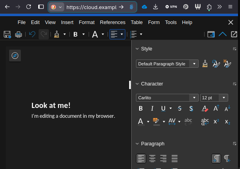Undo the last action
This screenshot has height=169, width=240.
32,34
